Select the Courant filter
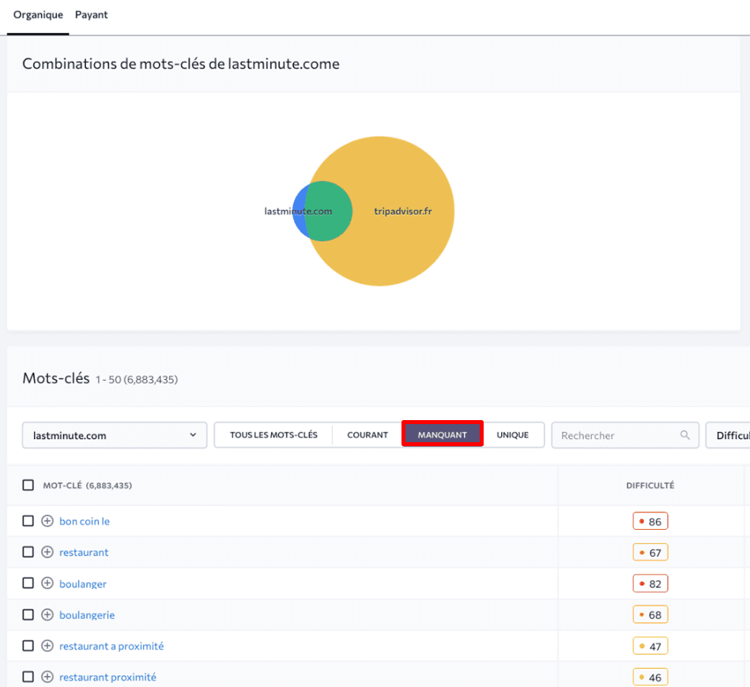Viewport: 750px width, 687px height. [367, 435]
